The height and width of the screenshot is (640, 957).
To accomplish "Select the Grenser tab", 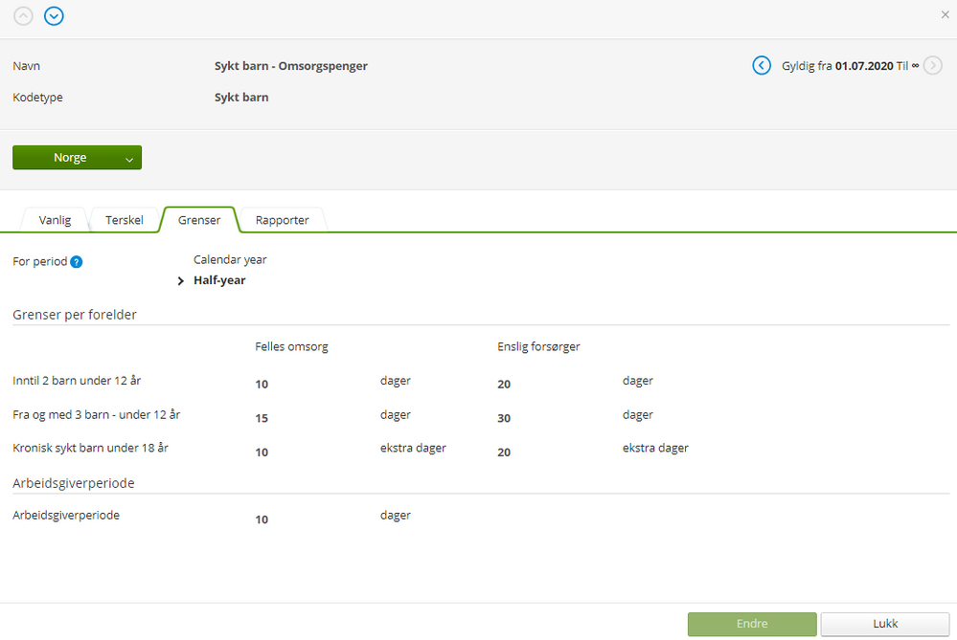I will click(x=199, y=220).
